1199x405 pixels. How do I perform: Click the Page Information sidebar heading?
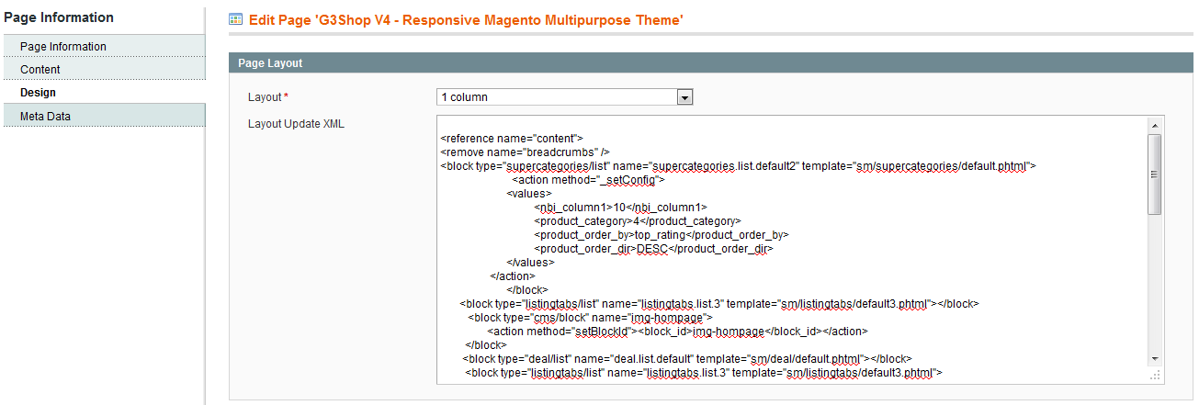(59, 17)
